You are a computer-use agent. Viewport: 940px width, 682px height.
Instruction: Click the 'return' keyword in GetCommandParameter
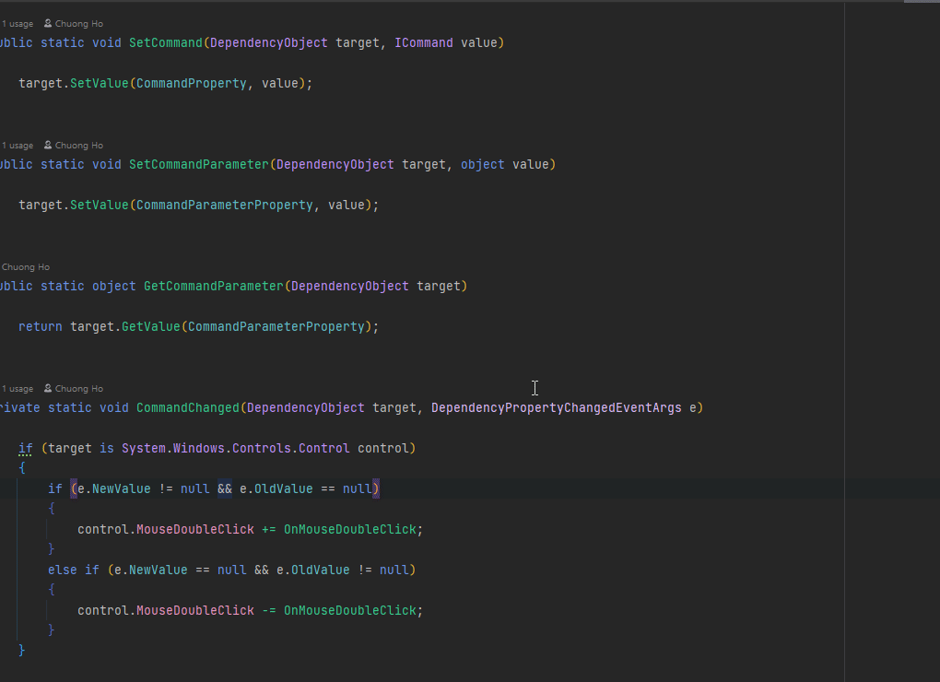pos(41,326)
